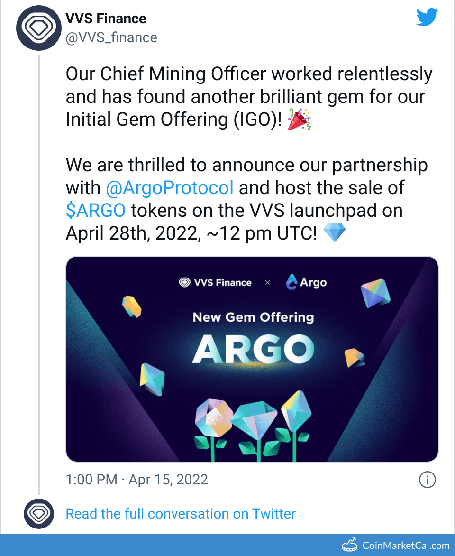Viewport: 455px width, 556px height.
Task: Click the large ARGO title in banner
Action: click(x=253, y=349)
